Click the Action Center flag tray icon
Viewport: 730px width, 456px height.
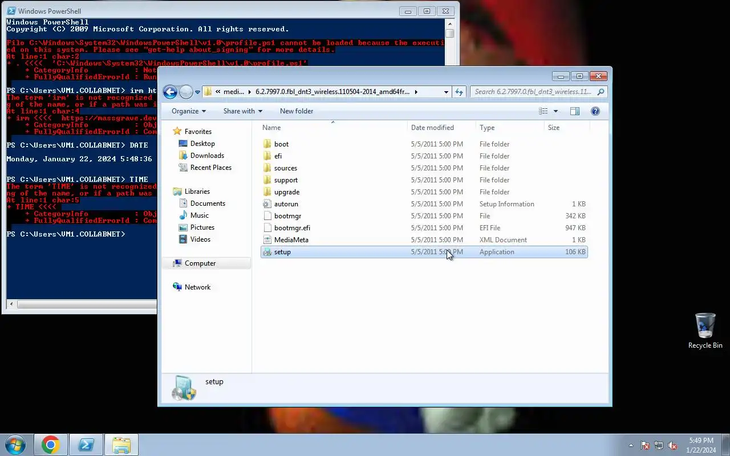(645, 445)
